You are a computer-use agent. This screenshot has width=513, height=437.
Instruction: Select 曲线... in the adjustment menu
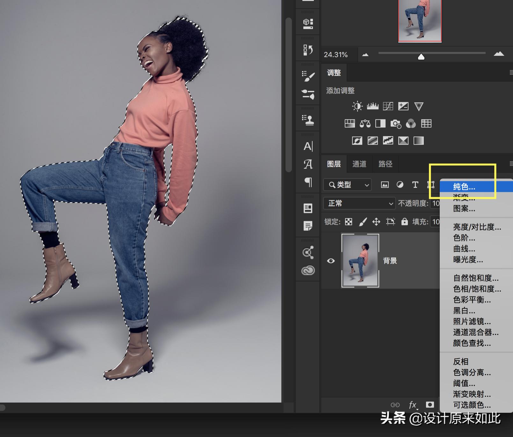(x=464, y=249)
